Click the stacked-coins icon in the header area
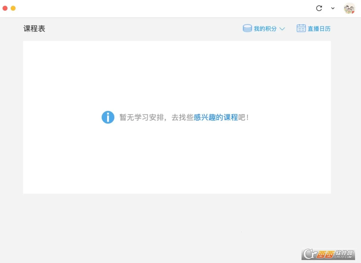This screenshot has height=263, width=361. tap(247, 28)
